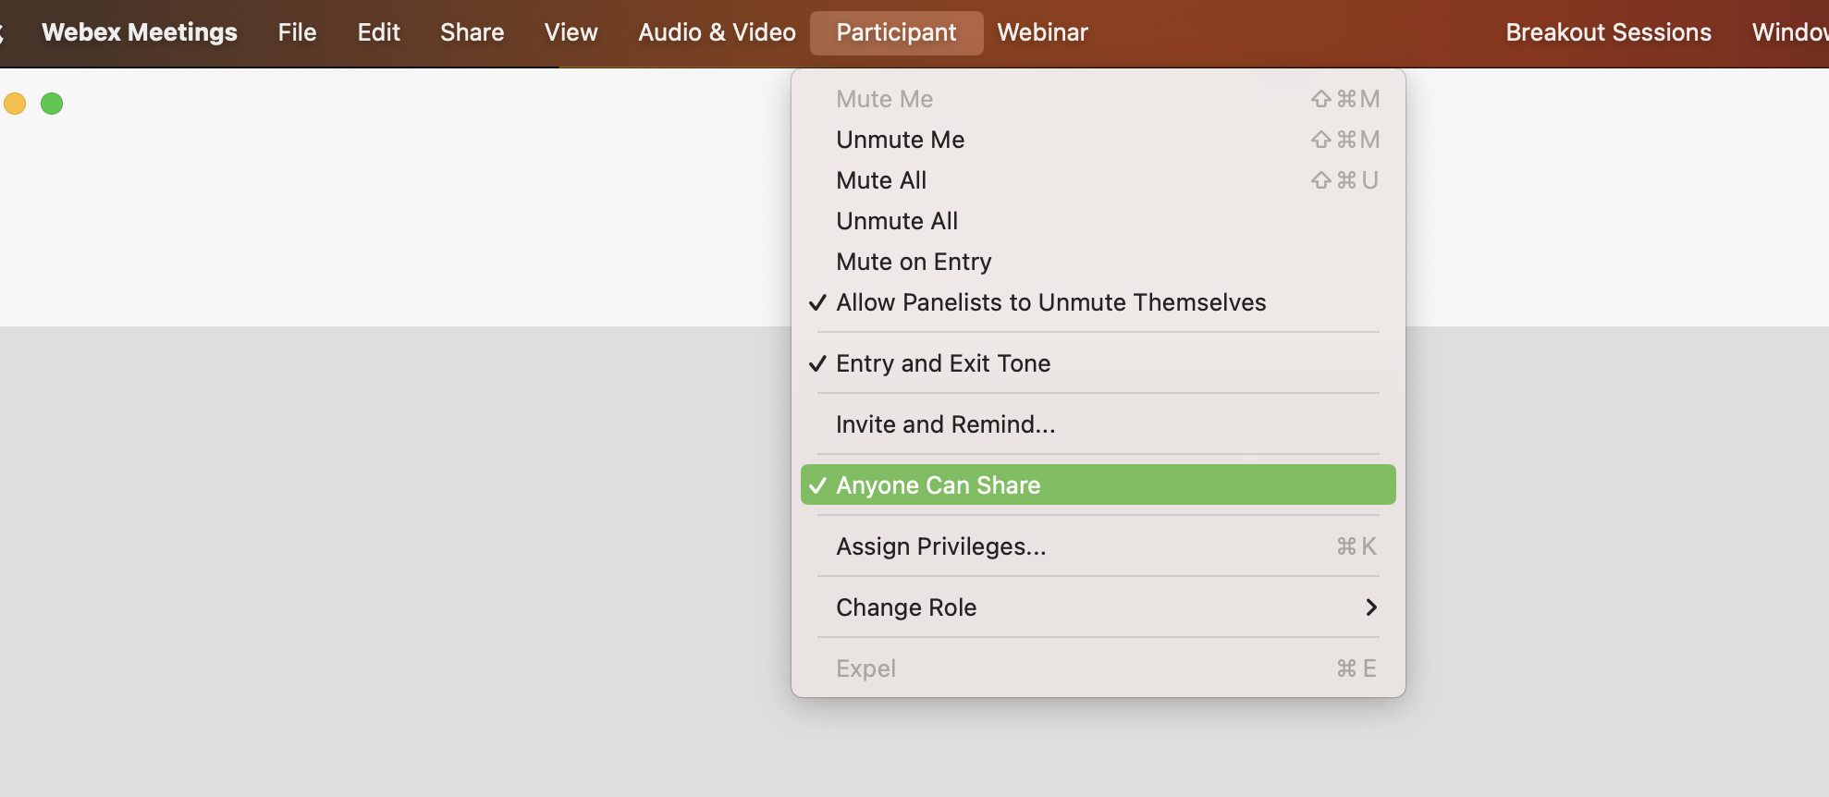1829x797 pixels.
Task: Open the Webex Meetings app menu
Action: (140, 32)
